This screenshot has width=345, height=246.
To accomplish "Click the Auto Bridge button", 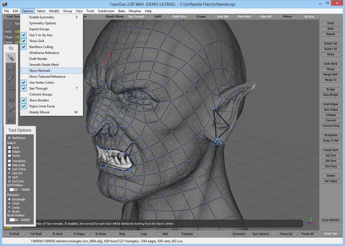I will click(x=330, y=95).
